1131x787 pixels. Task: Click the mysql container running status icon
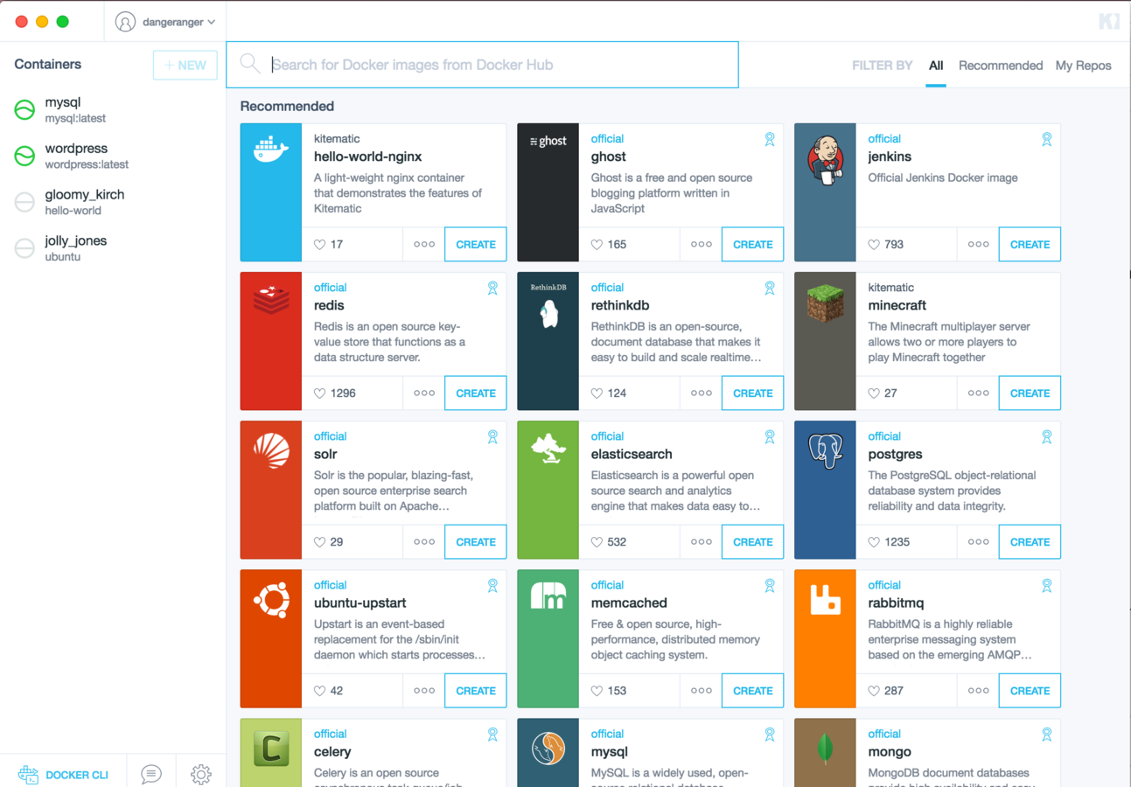click(24, 109)
